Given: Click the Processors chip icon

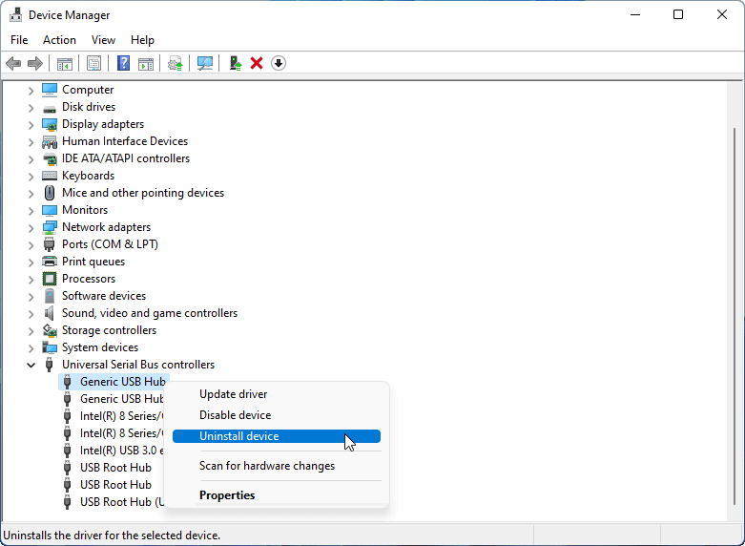Looking at the screenshot, I should point(50,279).
